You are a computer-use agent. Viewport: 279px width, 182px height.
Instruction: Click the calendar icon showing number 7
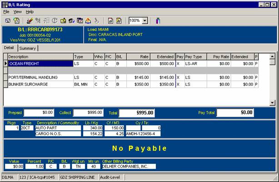pyautogui.click(x=80, y=20)
